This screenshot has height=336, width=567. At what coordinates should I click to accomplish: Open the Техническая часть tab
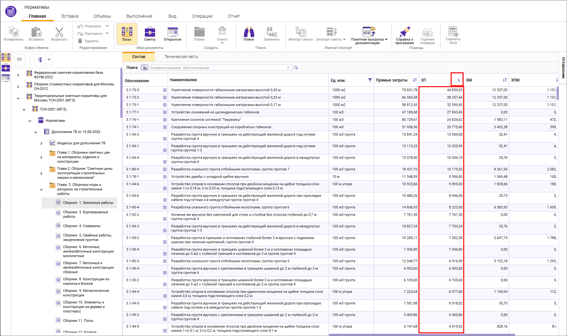pyautogui.click(x=181, y=57)
